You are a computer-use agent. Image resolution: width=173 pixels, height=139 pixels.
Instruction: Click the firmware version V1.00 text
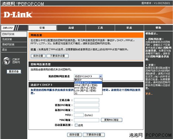point(156,3)
